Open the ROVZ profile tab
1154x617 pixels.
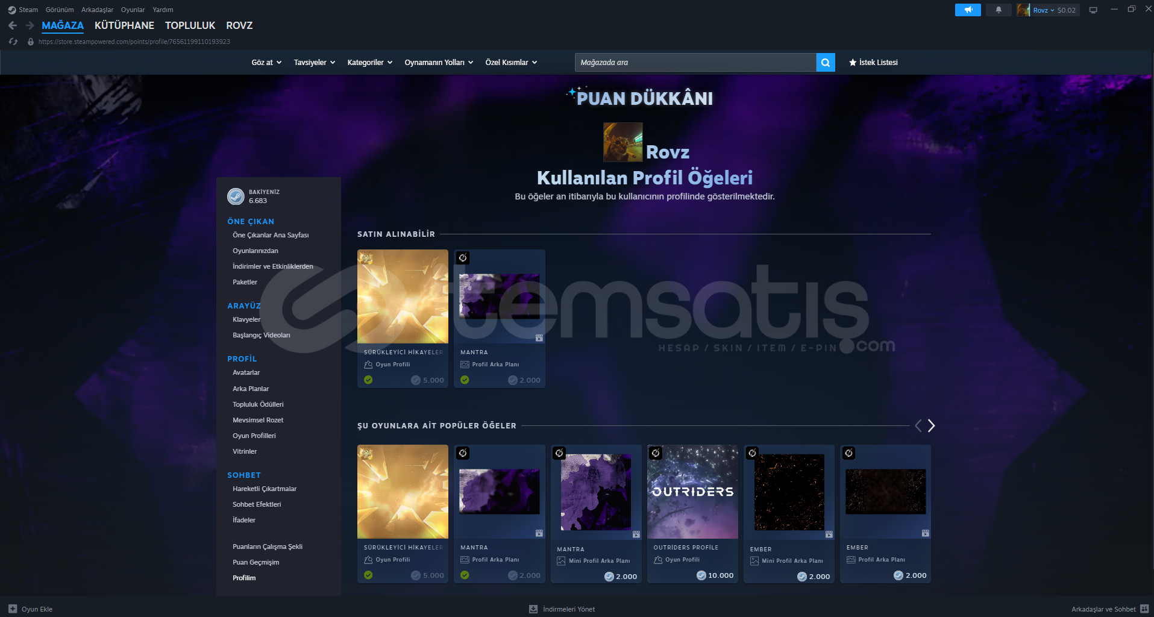(x=239, y=25)
